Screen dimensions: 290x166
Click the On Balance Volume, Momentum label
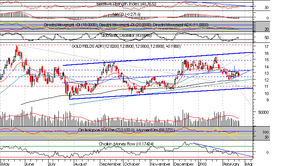pyautogui.click(x=126, y=130)
